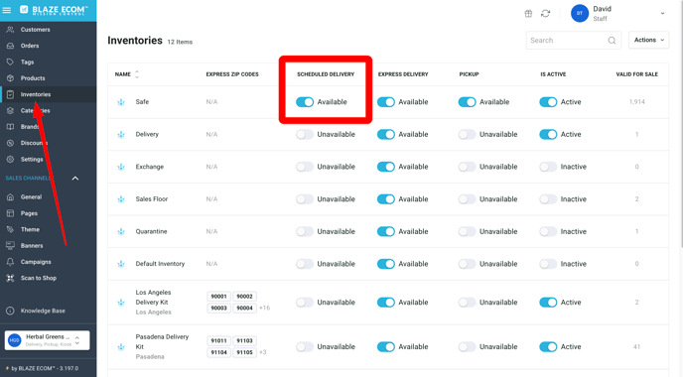Show the +3 more Pasadena zip codes
This screenshot has height=377, width=683.
click(x=263, y=352)
